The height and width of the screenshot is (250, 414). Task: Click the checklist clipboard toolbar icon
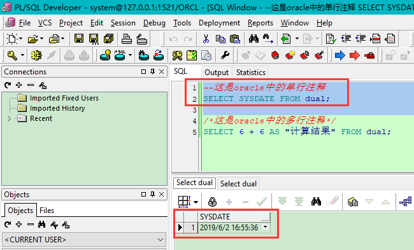[192, 55]
